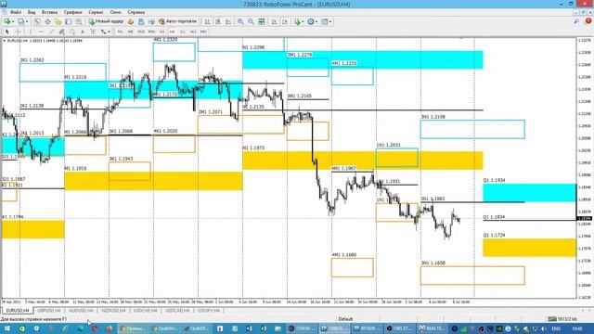
Task: Toggle Chart Shift
Action: pos(285,21)
